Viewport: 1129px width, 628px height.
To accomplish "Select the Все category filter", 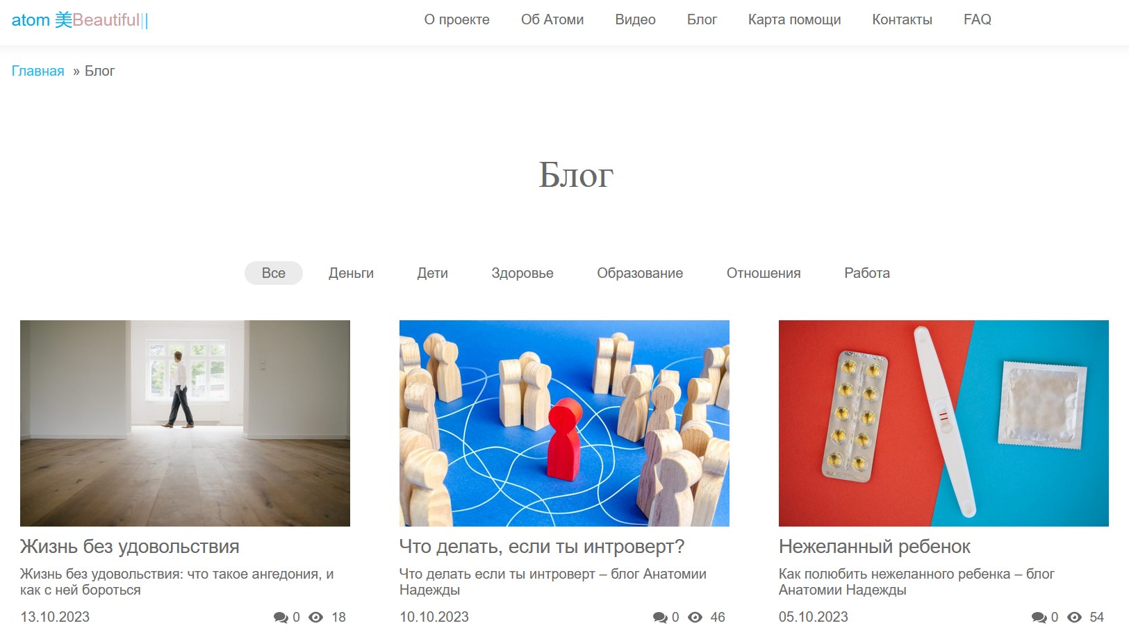I will (x=274, y=273).
